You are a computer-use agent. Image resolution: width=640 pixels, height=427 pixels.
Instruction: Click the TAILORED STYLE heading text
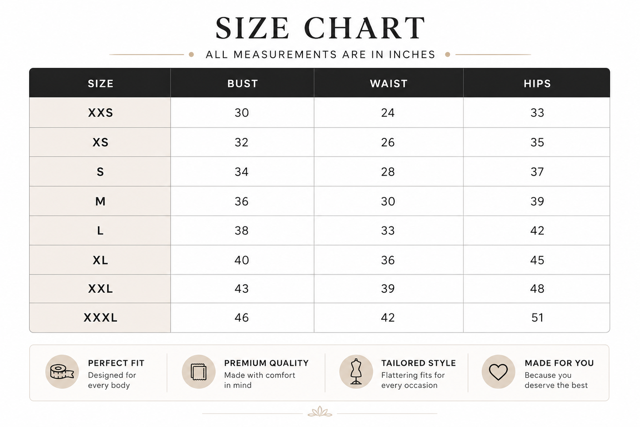coord(419,363)
